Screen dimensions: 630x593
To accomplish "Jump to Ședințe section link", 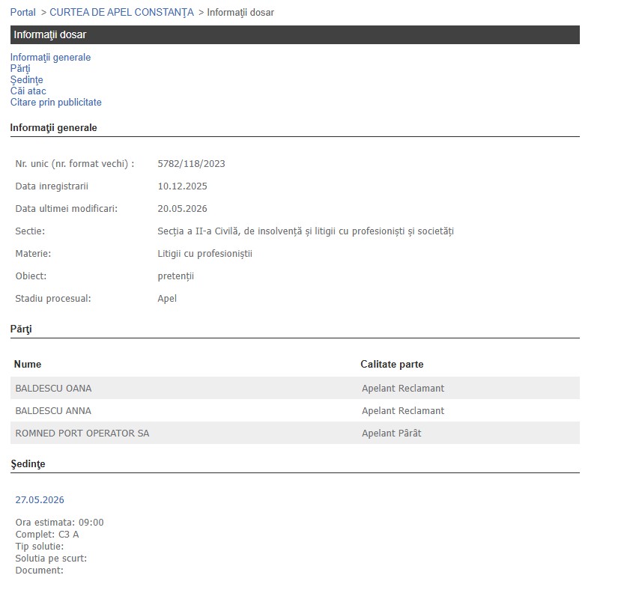I will 26,80.
